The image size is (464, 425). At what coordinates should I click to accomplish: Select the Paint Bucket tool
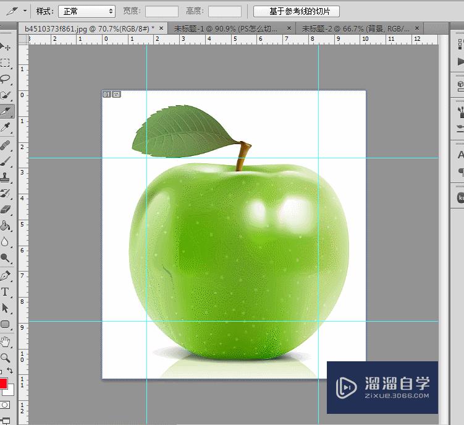[5, 226]
